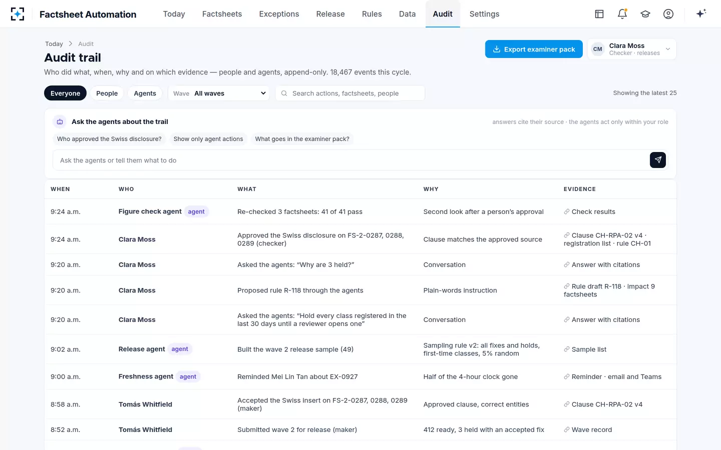Click 'Showing the latest 25' label
This screenshot has height=450, width=721.
pos(645,93)
